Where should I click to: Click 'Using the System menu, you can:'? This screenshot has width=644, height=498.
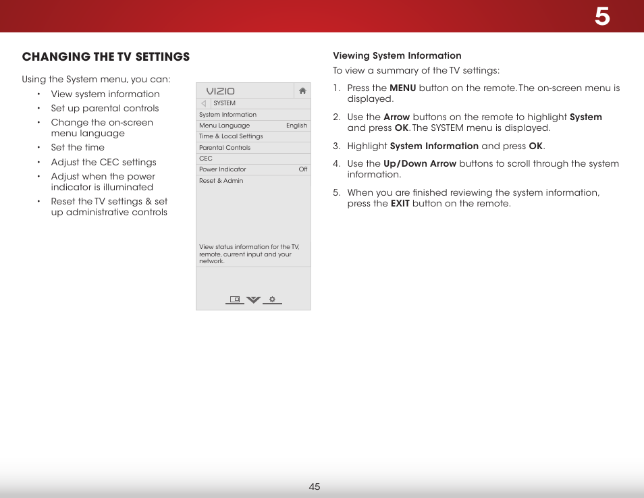(x=96, y=79)
